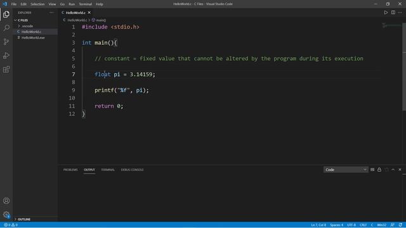Open the Extensions view
406x228 pixels.
6,69
